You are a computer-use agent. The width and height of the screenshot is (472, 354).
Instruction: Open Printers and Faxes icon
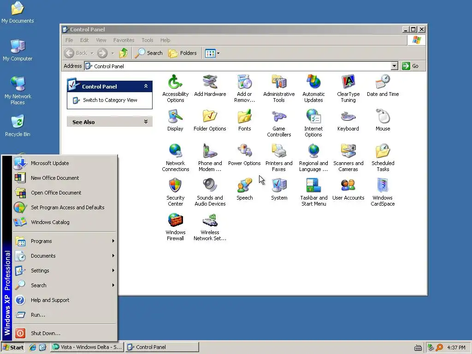click(x=279, y=158)
